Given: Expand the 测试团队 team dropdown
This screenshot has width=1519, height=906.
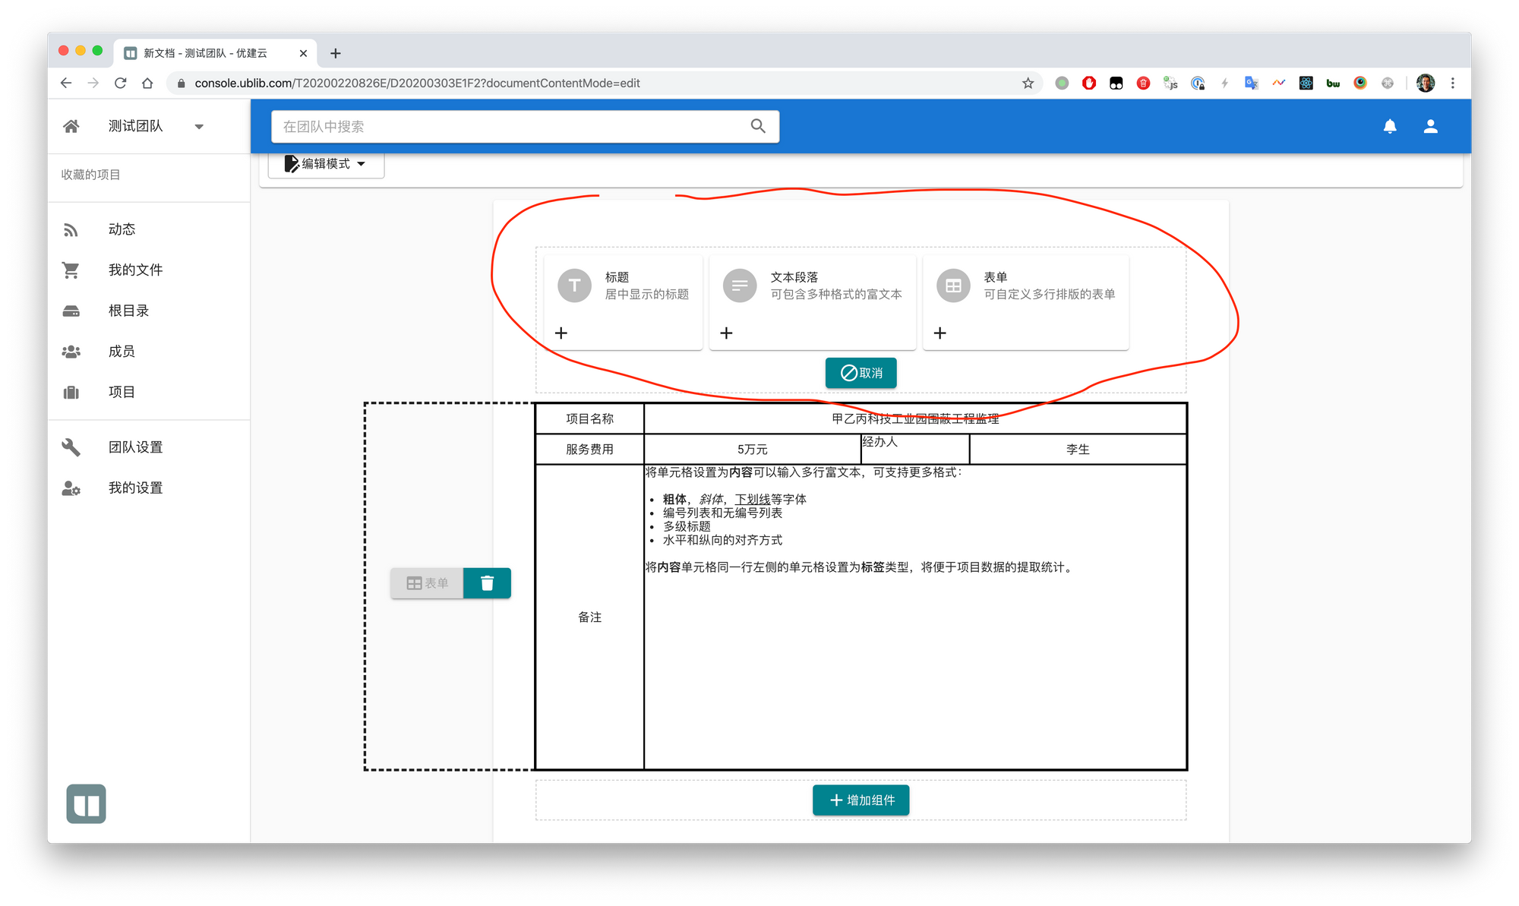Looking at the screenshot, I should click(199, 127).
